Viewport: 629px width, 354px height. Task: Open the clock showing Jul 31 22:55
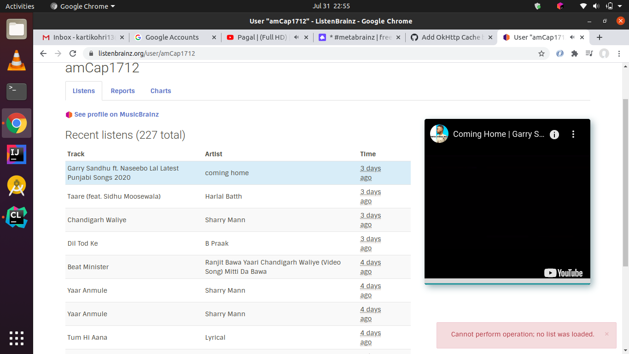[331, 6]
